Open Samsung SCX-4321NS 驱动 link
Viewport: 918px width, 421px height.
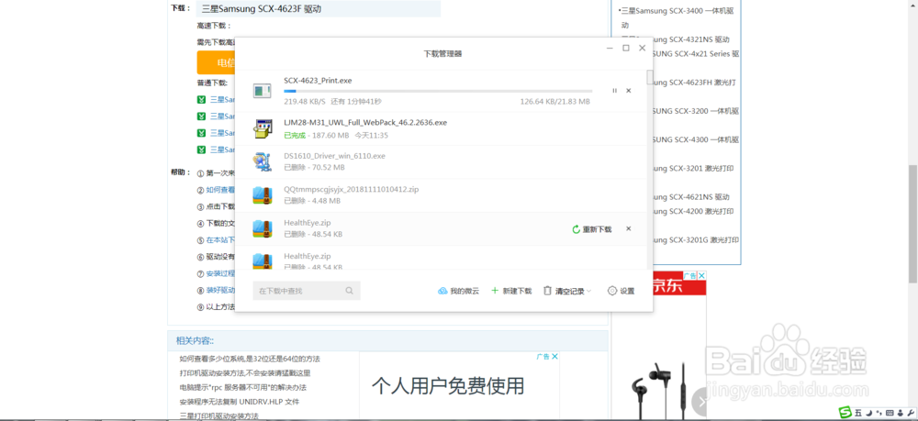point(691,39)
